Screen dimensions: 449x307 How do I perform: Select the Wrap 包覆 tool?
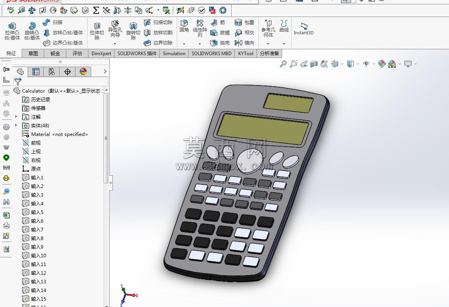[244, 22]
